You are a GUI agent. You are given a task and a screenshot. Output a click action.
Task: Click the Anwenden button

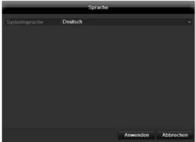click(136, 135)
